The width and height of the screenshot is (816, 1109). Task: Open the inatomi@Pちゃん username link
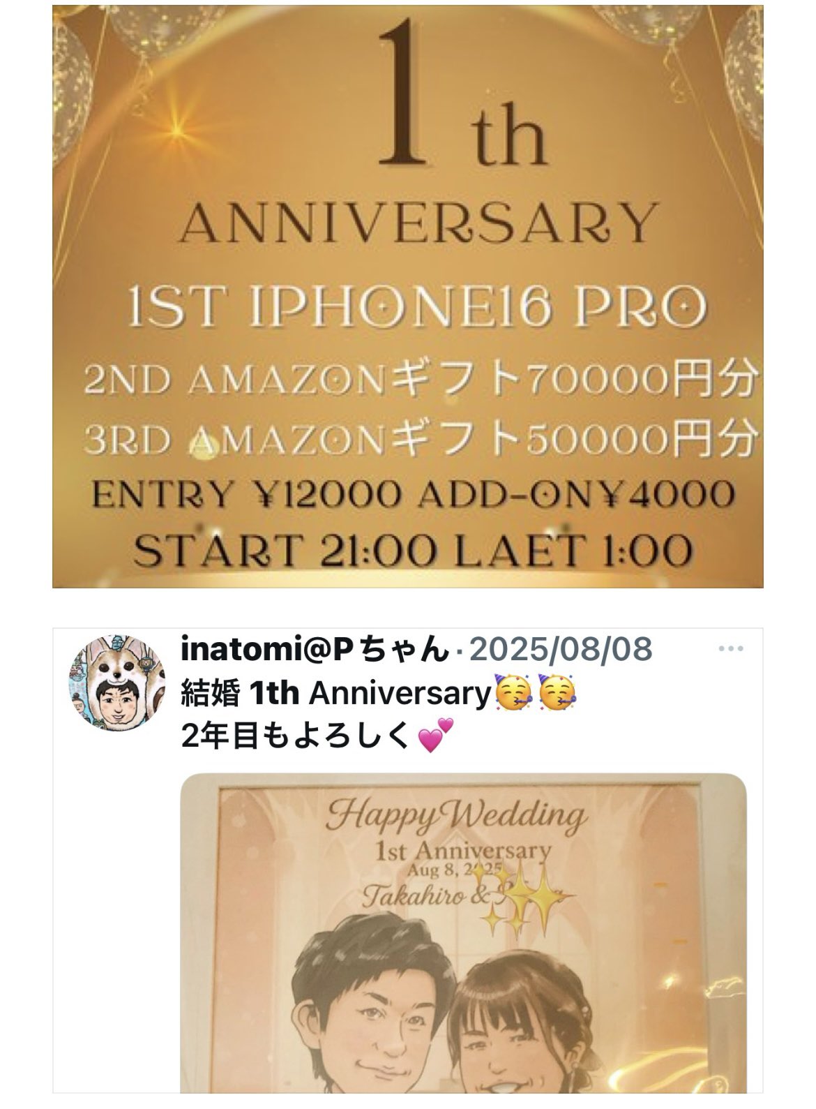[315, 650]
